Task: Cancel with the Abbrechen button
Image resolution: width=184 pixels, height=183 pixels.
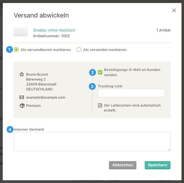Action: pyautogui.click(x=123, y=165)
